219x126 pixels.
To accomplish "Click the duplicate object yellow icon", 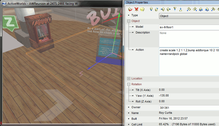I will point(142,9).
